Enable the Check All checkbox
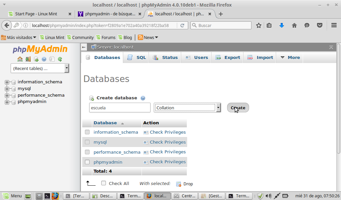Image resolution: width=341 pixels, height=200 pixels. coord(104,183)
